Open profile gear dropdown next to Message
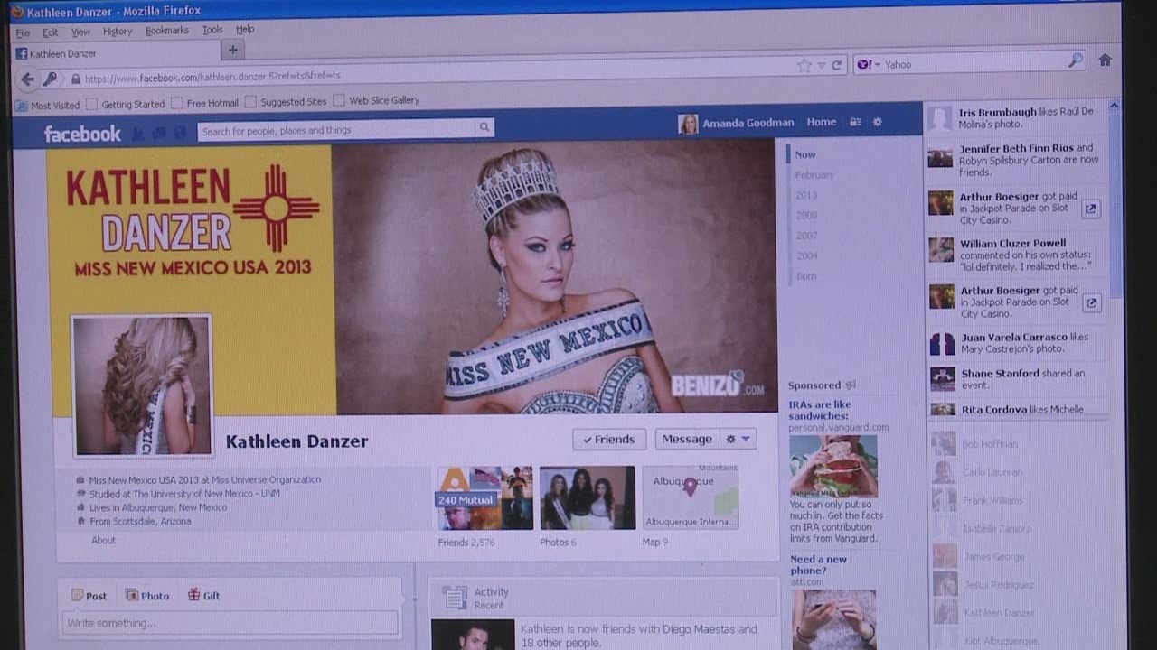 (738, 440)
